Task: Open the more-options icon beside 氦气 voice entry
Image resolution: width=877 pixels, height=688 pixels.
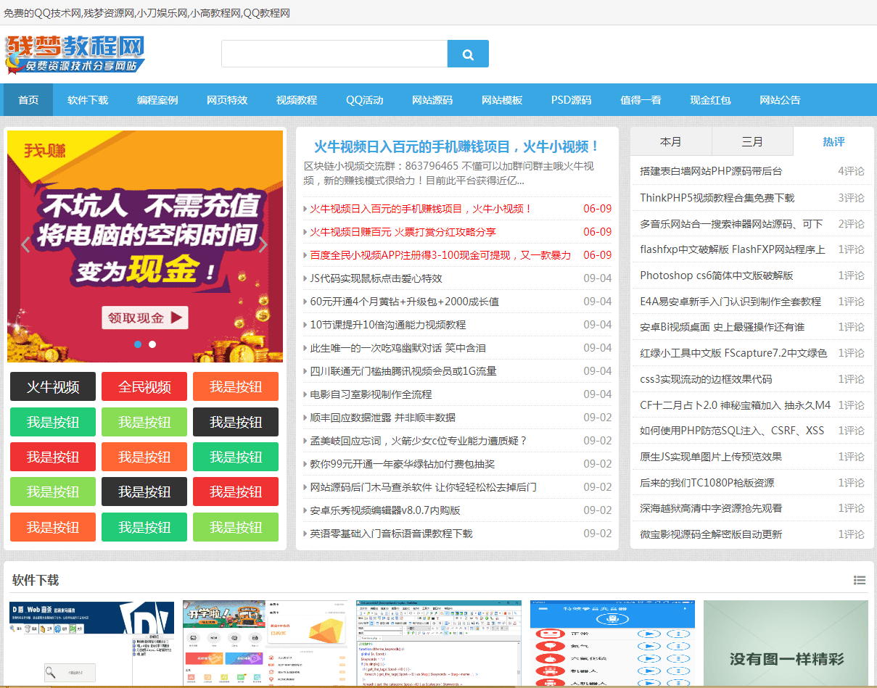Action: coord(678,647)
